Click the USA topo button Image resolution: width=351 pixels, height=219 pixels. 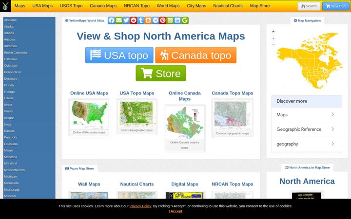(119, 55)
